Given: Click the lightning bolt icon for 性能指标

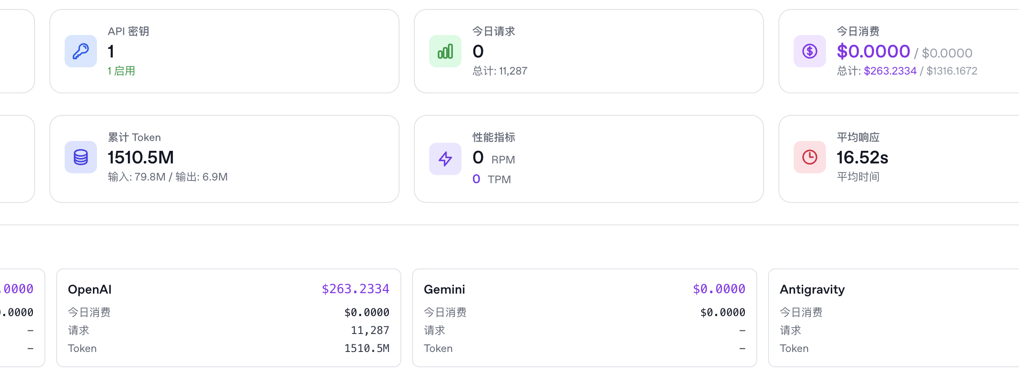Looking at the screenshot, I should click(x=445, y=159).
